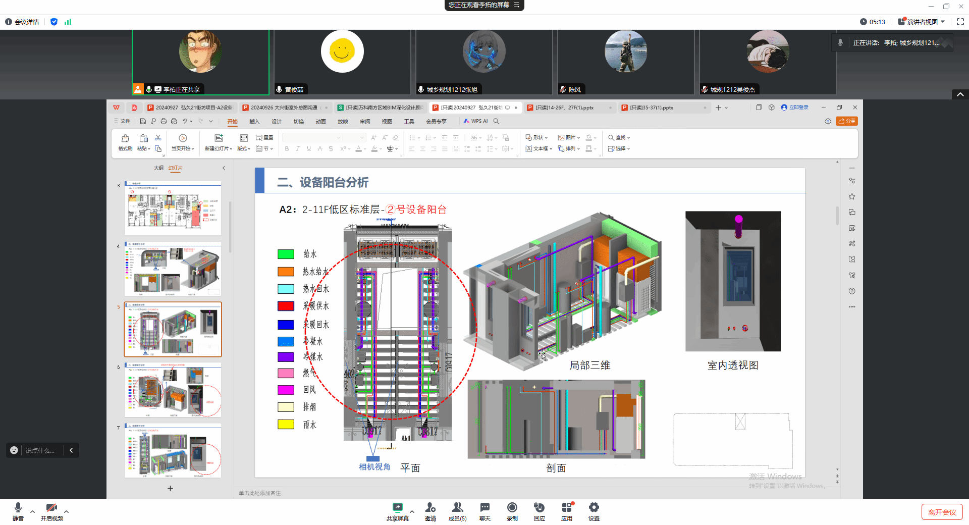The width and height of the screenshot is (969, 525).
Task: Enter full screen using top-right icon
Action: click(x=960, y=22)
